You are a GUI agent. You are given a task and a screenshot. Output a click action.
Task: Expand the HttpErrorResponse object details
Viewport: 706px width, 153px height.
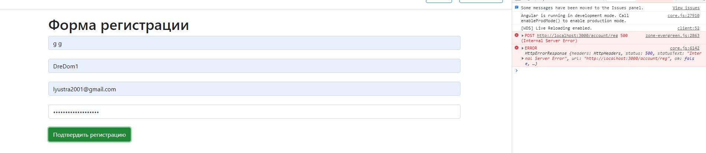click(523, 58)
